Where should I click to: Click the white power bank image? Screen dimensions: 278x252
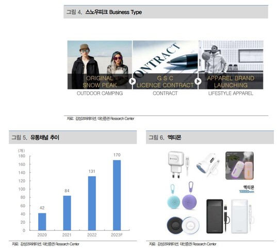242,216
